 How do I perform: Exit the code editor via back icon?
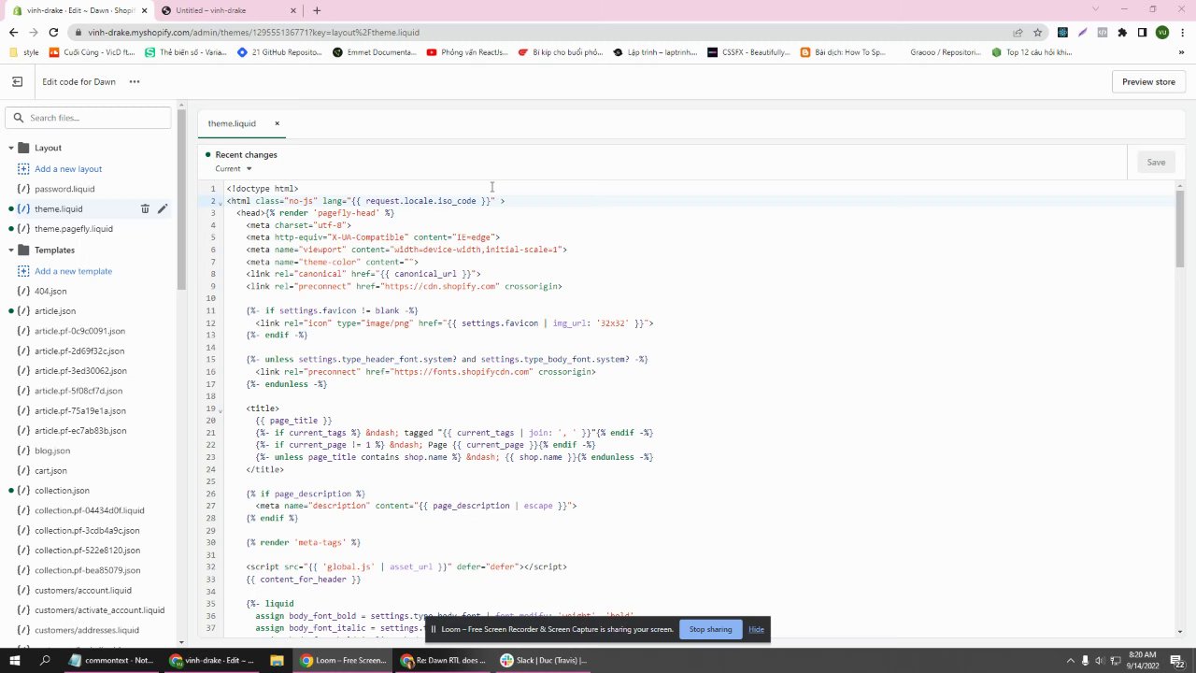17,81
